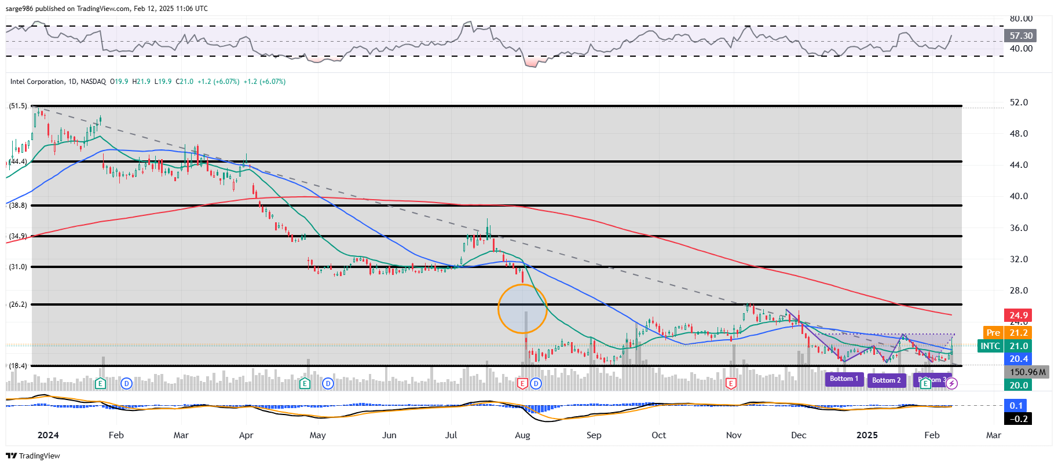The width and height of the screenshot is (1058, 466).
Task: Click the purple lightning bolt icon
Action: [x=951, y=383]
